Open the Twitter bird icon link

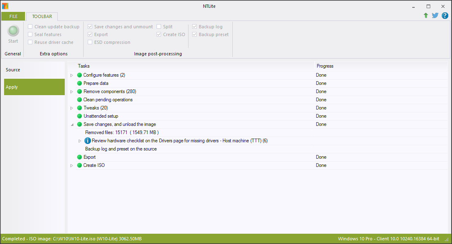tap(435, 16)
